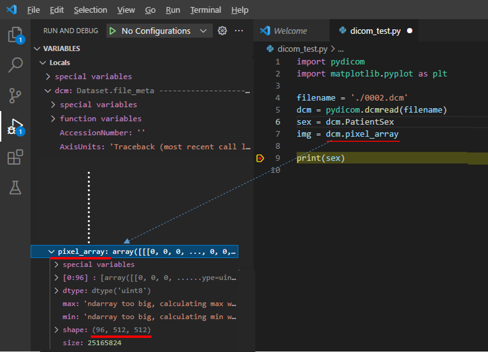Open the File menu
Viewport: 488px width, 352px height.
(x=34, y=10)
